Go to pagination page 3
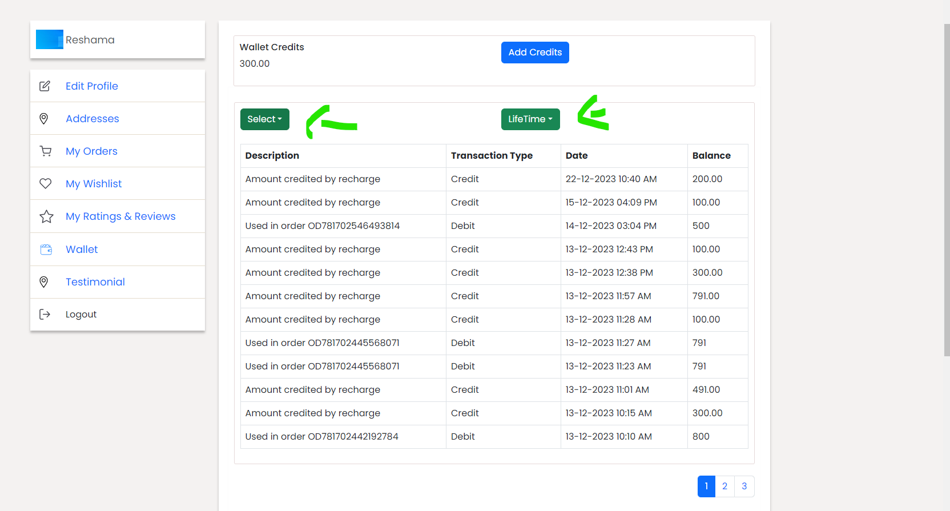Image resolution: width=950 pixels, height=511 pixels. point(744,486)
